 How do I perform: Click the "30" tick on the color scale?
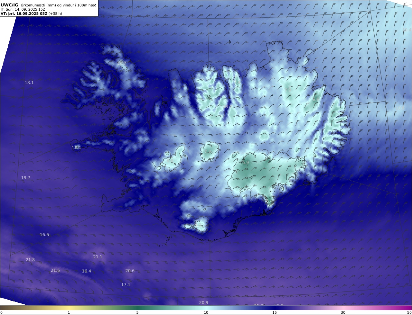point(343,312)
